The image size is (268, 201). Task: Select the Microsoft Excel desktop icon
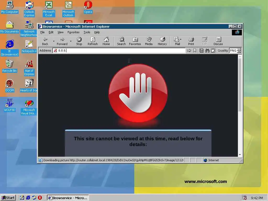[x=49, y=9]
